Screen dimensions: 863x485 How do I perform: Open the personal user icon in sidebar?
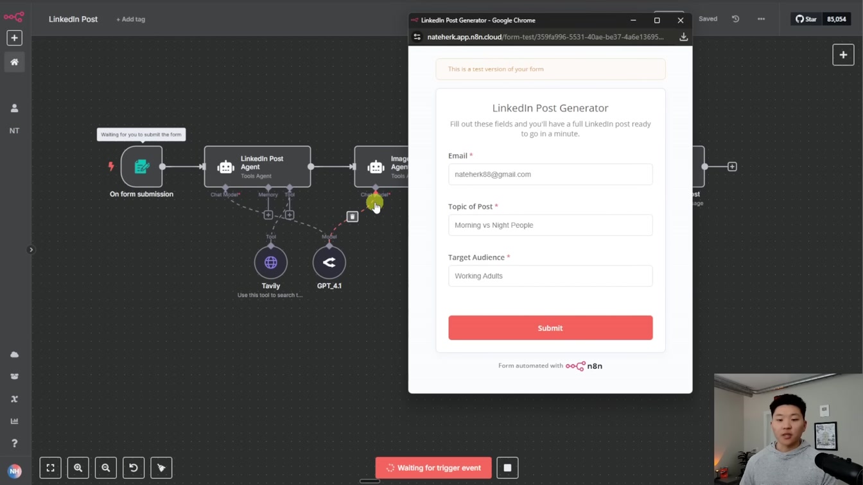(x=14, y=108)
